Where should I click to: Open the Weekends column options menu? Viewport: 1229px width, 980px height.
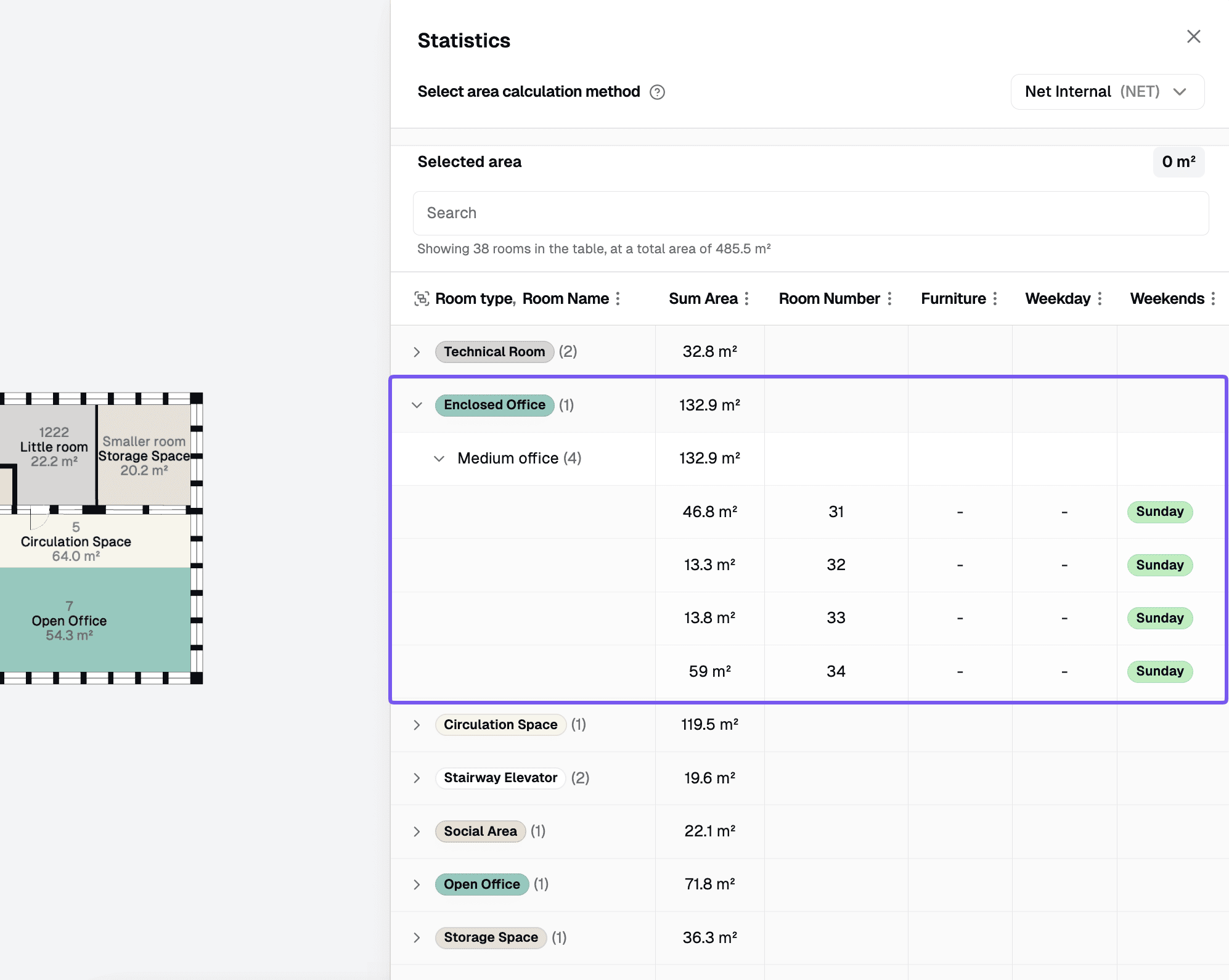coord(1213,299)
